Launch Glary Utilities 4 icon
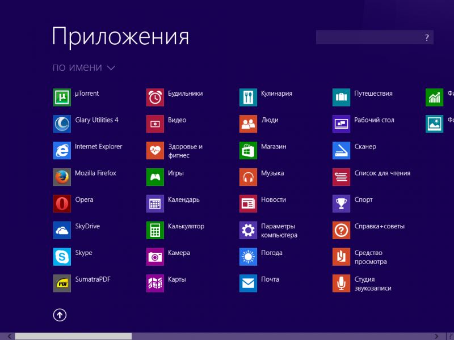Screen dimensions: 454x340 pyautogui.click(x=62, y=124)
